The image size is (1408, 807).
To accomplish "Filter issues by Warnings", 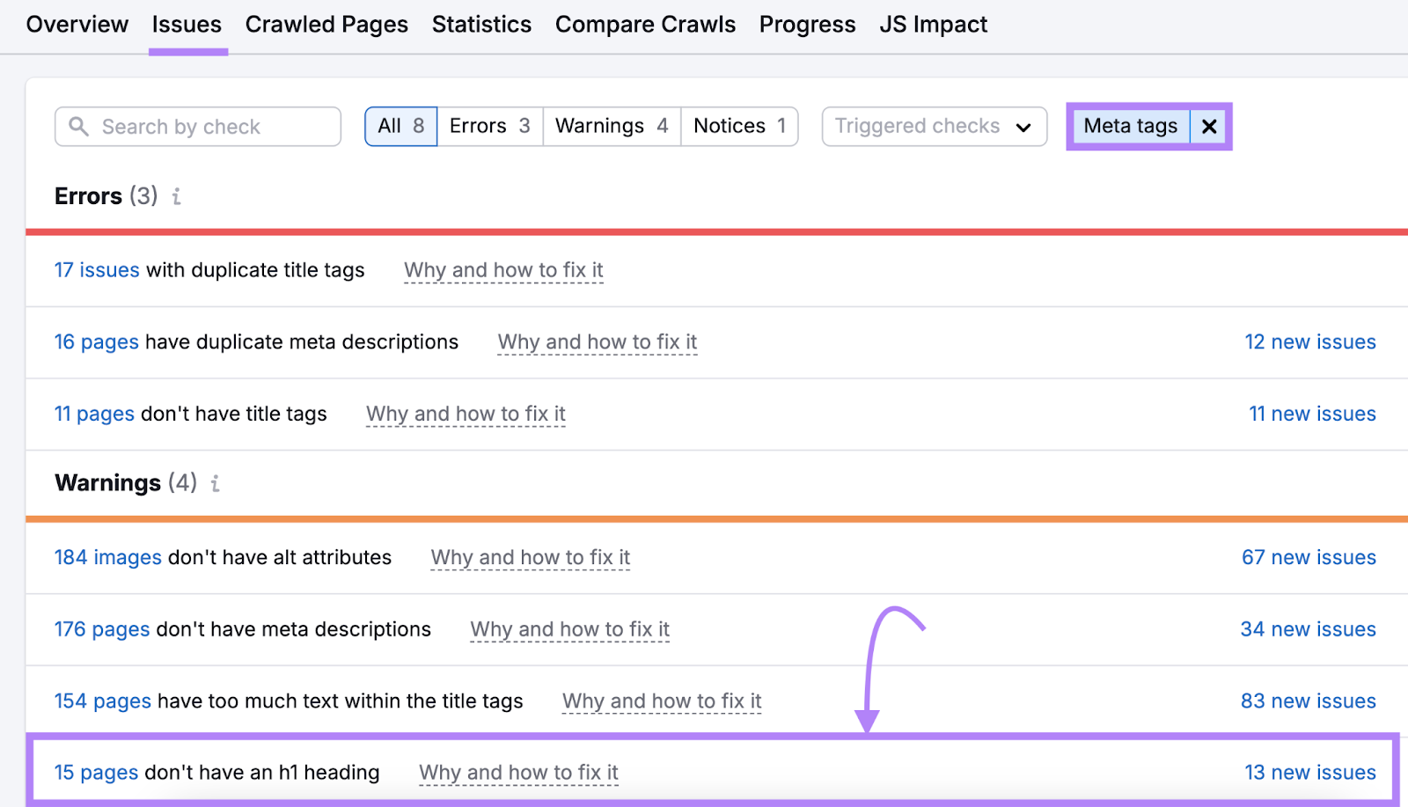I will (611, 126).
